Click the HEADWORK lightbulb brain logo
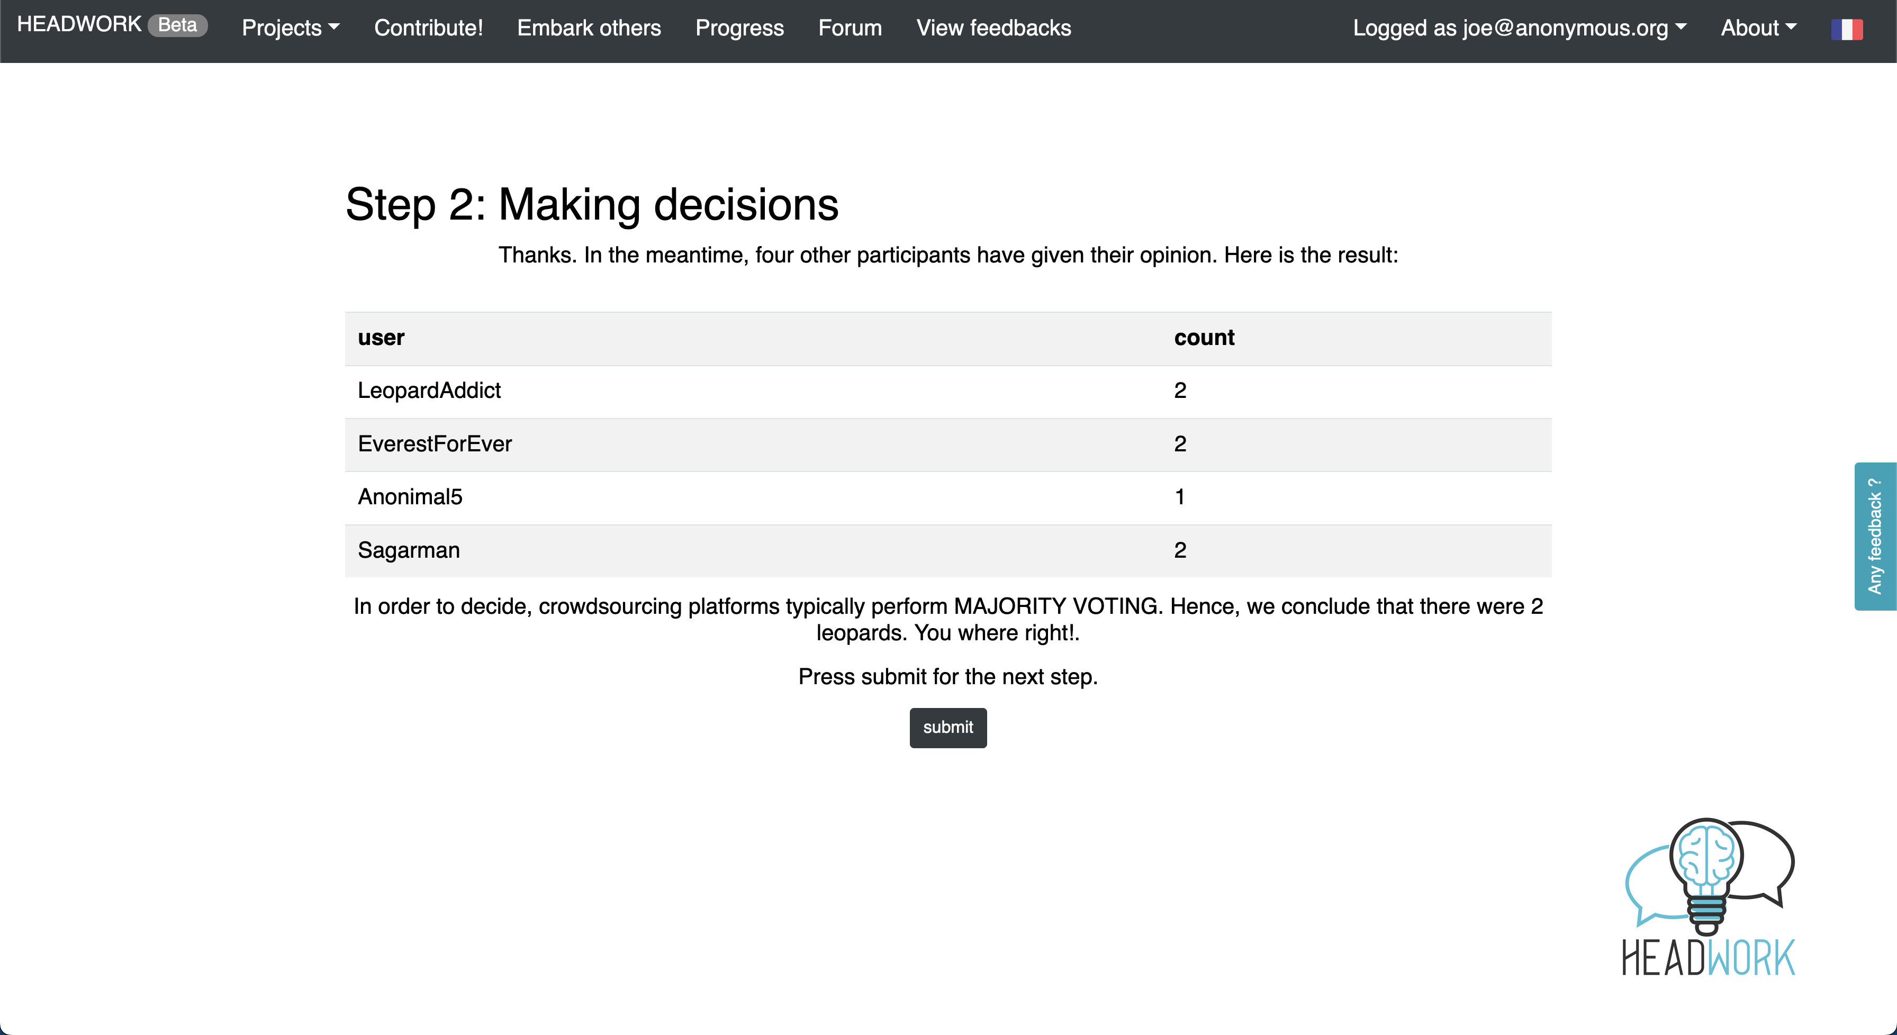The width and height of the screenshot is (1897, 1035). (1709, 896)
